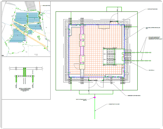Viewport: 163px width, 129px height.
Task: Click the double door at the building bottom
Action: (96, 84)
